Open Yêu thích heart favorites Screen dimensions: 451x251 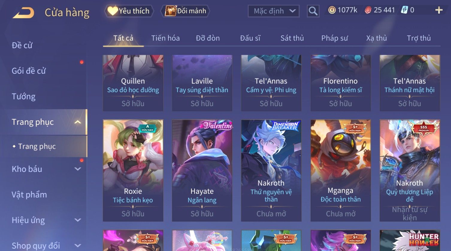(129, 11)
